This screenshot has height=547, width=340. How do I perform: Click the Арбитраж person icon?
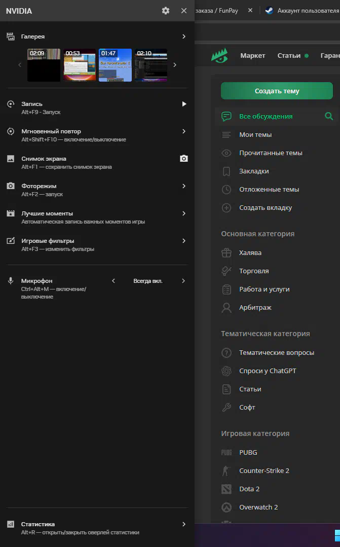pos(226,307)
